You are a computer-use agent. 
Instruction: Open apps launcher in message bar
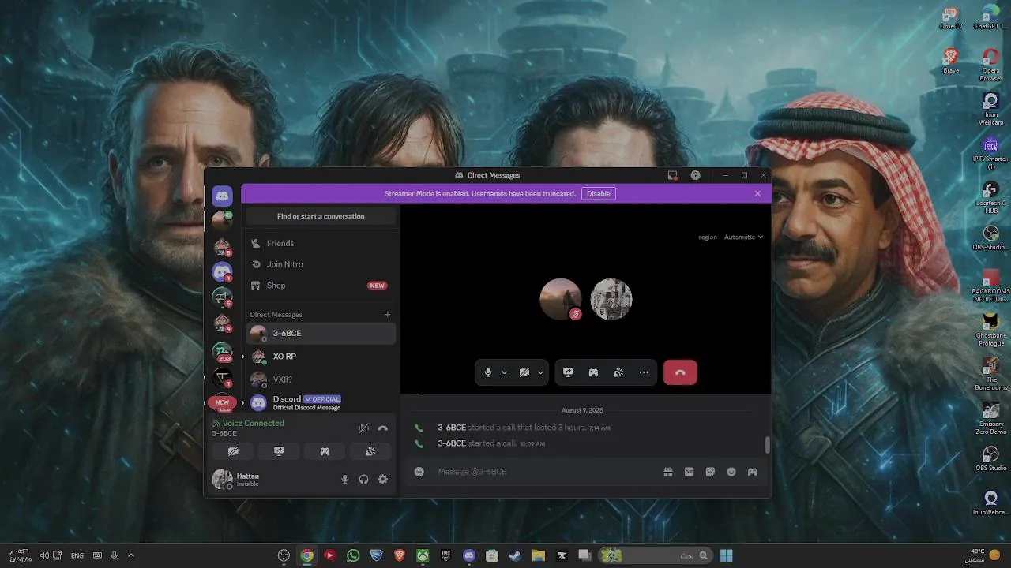pos(752,472)
